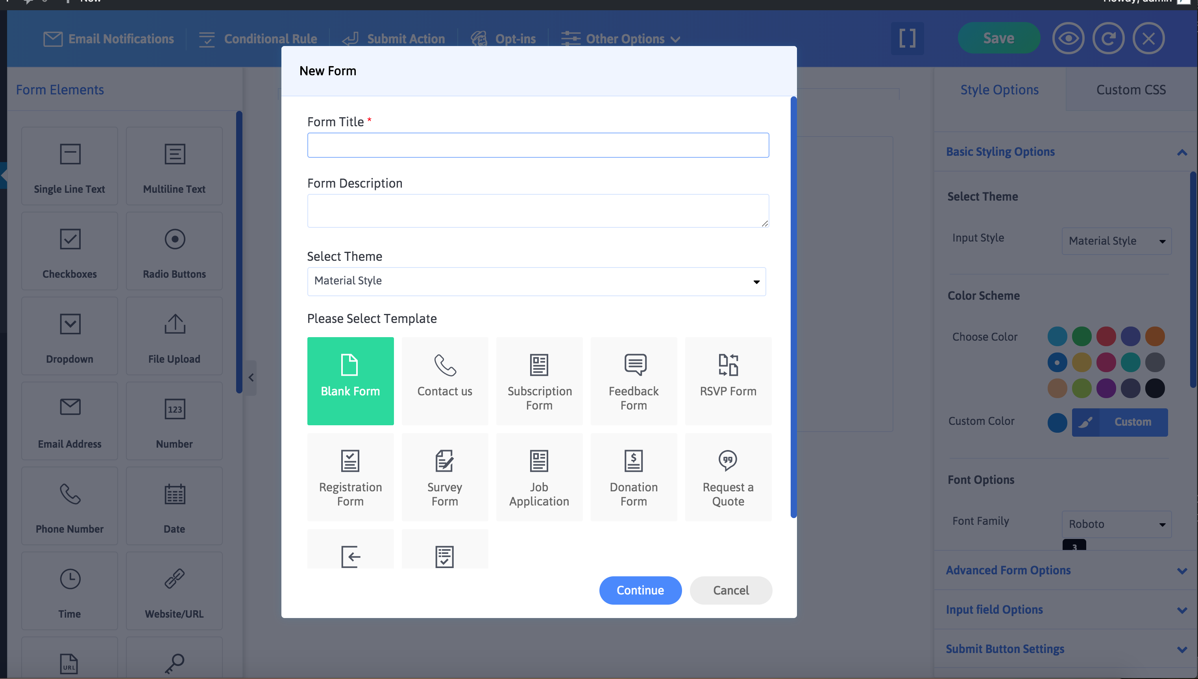Click the fullscreen bracket icon
The image size is (1198, 679).
907,38
